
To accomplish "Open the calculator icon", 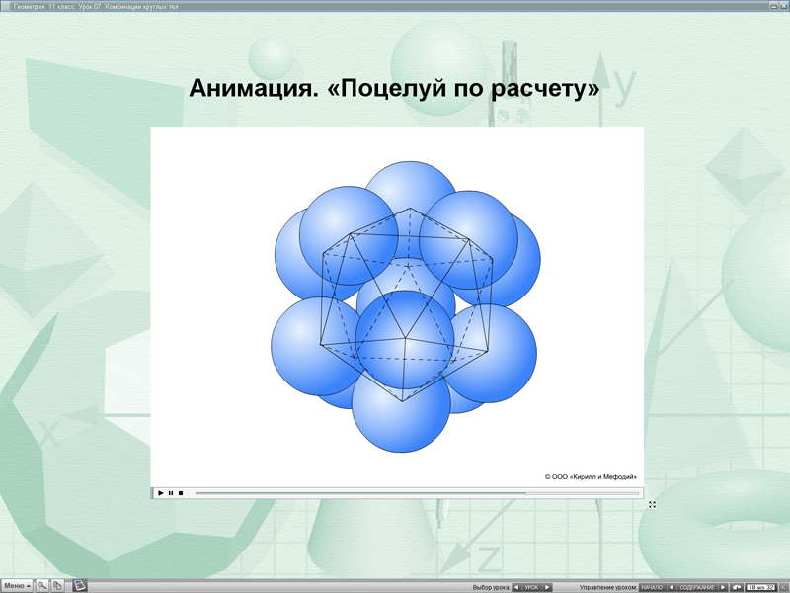I will [80, 585].
